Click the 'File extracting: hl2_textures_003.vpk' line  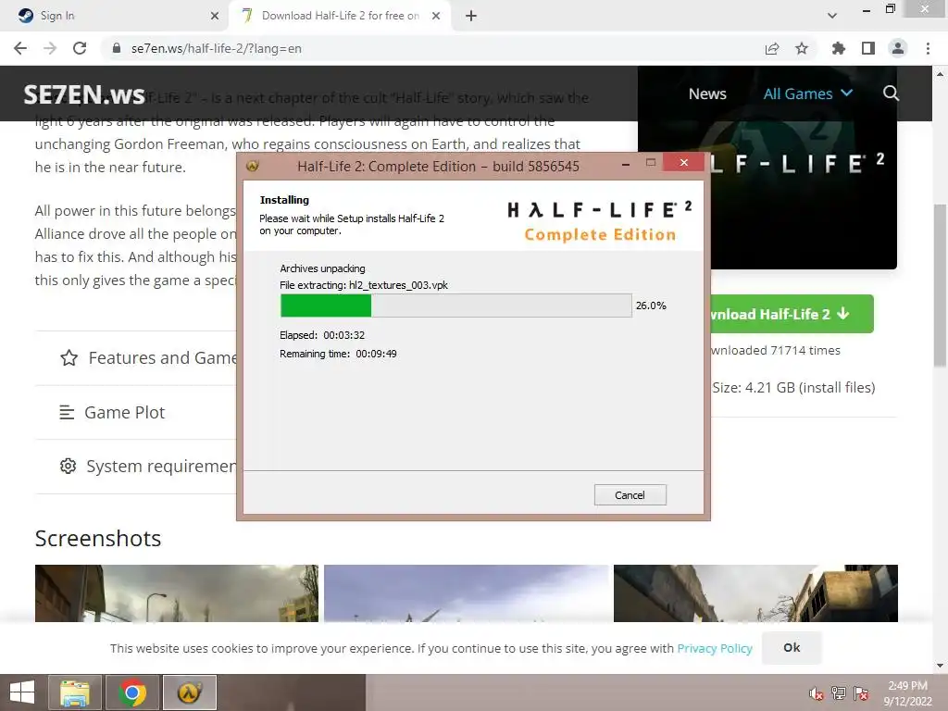(363, 285)
